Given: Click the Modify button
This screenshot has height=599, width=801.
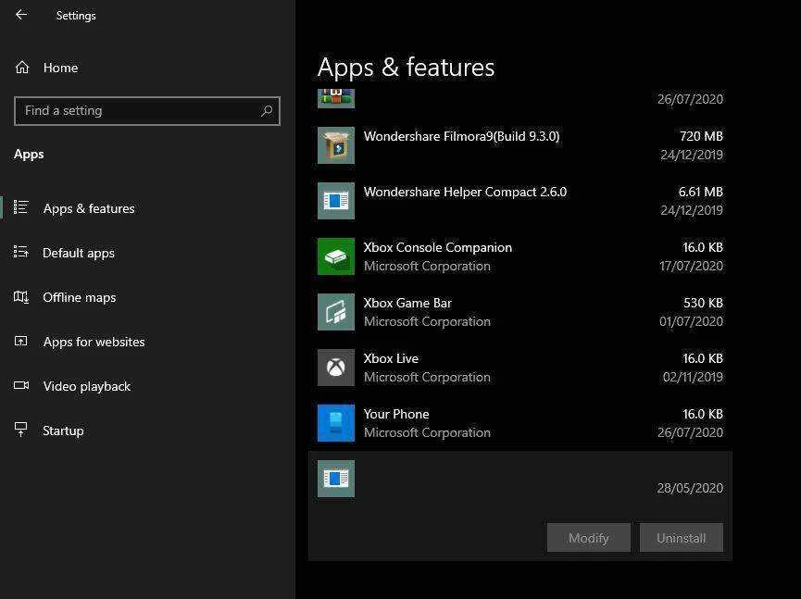Looking at the screenshot, I should (589, 538).
